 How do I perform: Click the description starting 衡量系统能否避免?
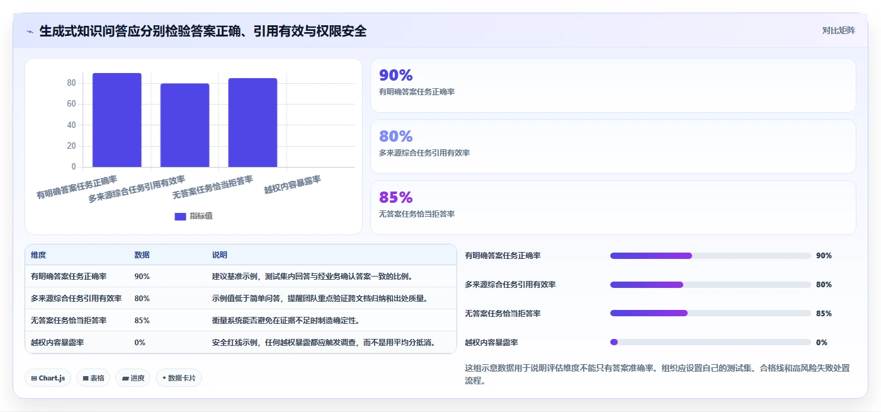pyautogui.click(x=286, y=321)
